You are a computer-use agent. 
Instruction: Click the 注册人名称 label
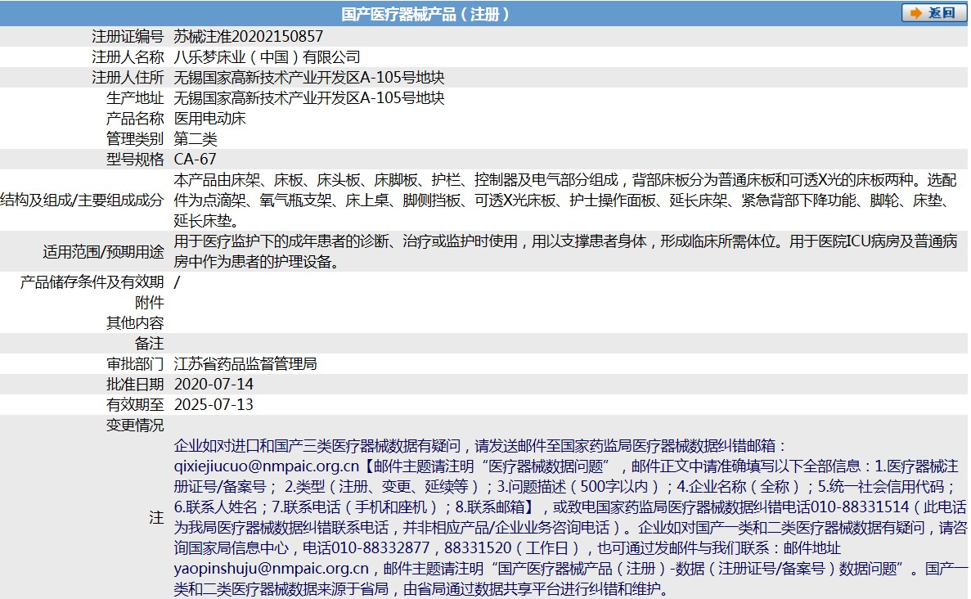(x=128, y=57)
